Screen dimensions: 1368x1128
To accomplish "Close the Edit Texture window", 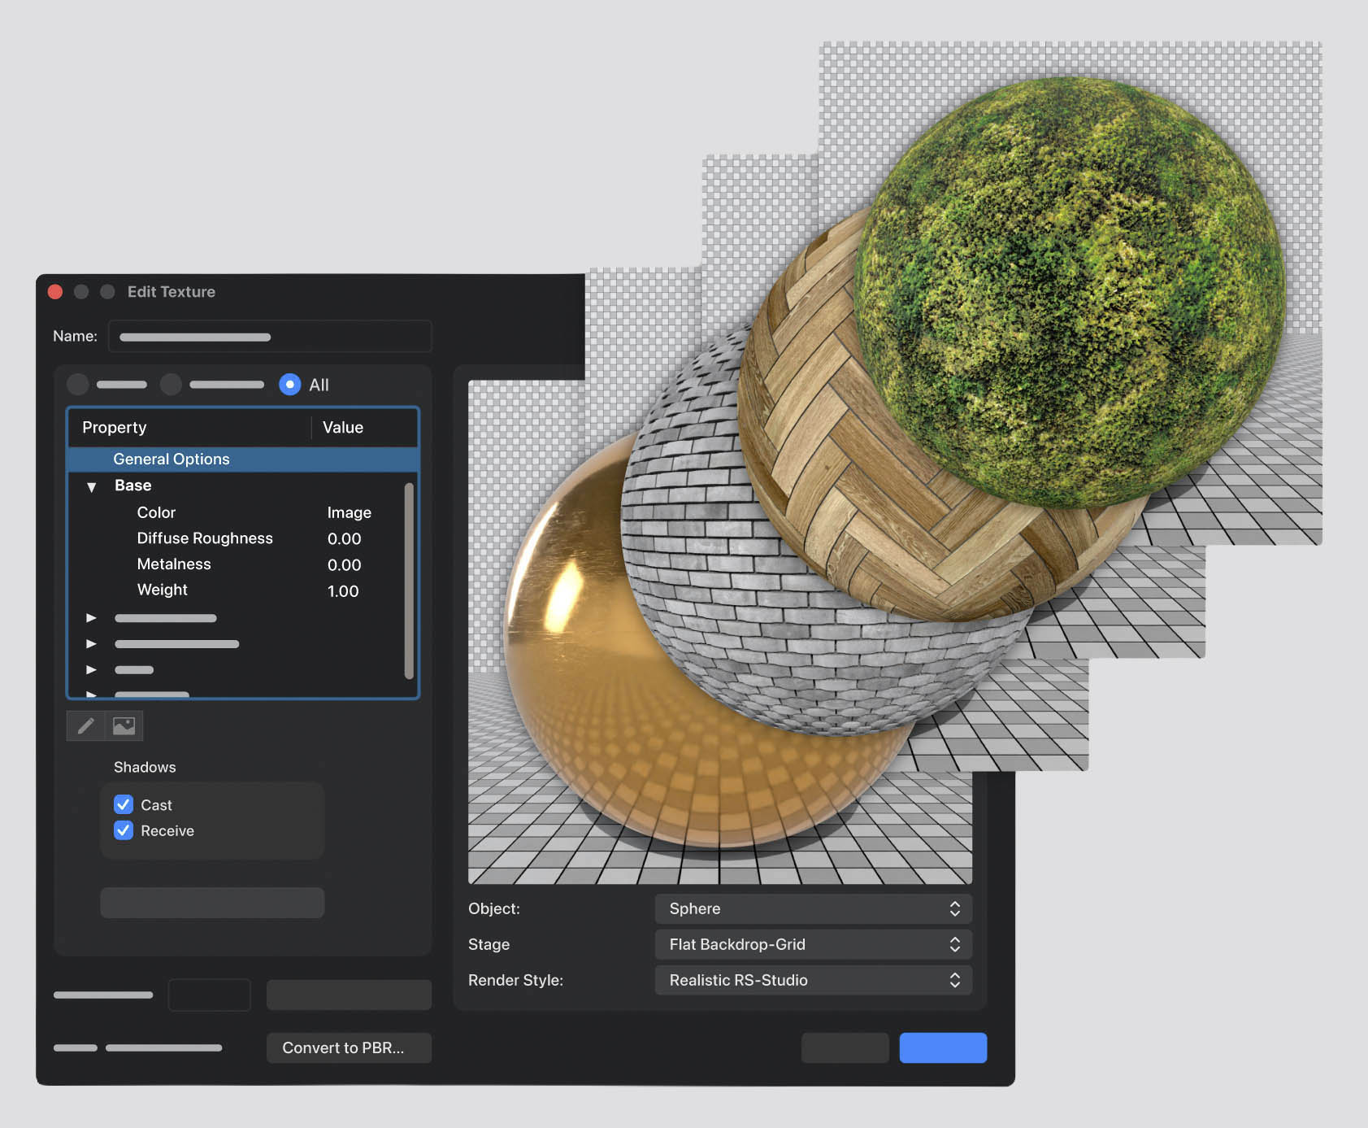I will 55,292.
